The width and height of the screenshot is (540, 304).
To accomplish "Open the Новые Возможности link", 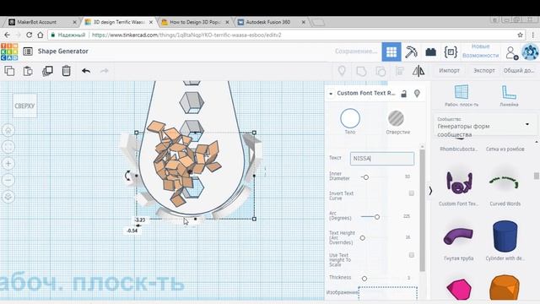I will point(480,51).
